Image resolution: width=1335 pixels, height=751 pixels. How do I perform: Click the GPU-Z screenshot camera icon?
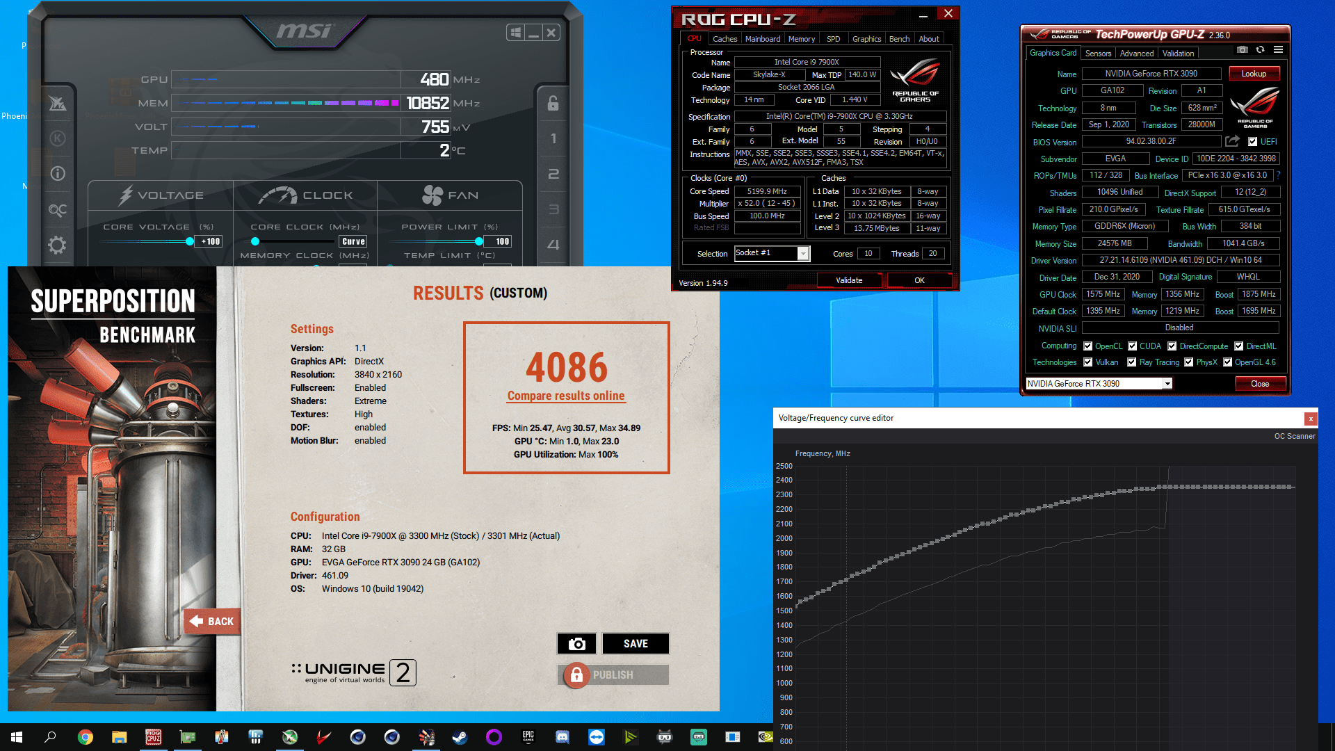click(1243, 50)
